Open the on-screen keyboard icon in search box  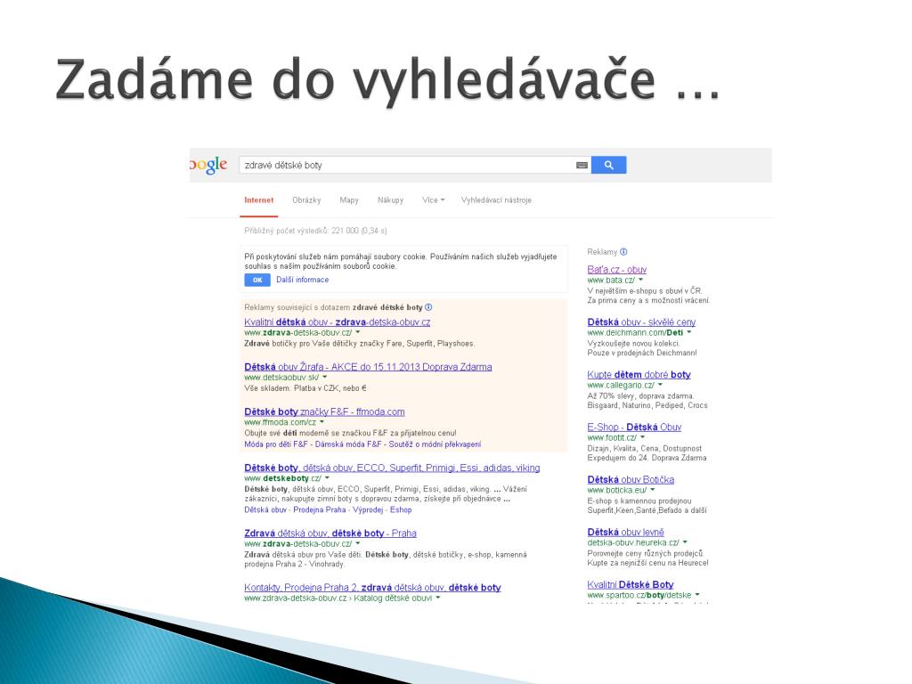(x=582, y=165)
